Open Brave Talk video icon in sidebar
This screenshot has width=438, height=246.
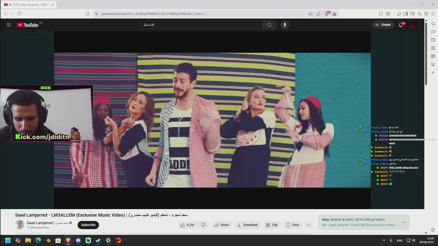(x=433, y=32)
